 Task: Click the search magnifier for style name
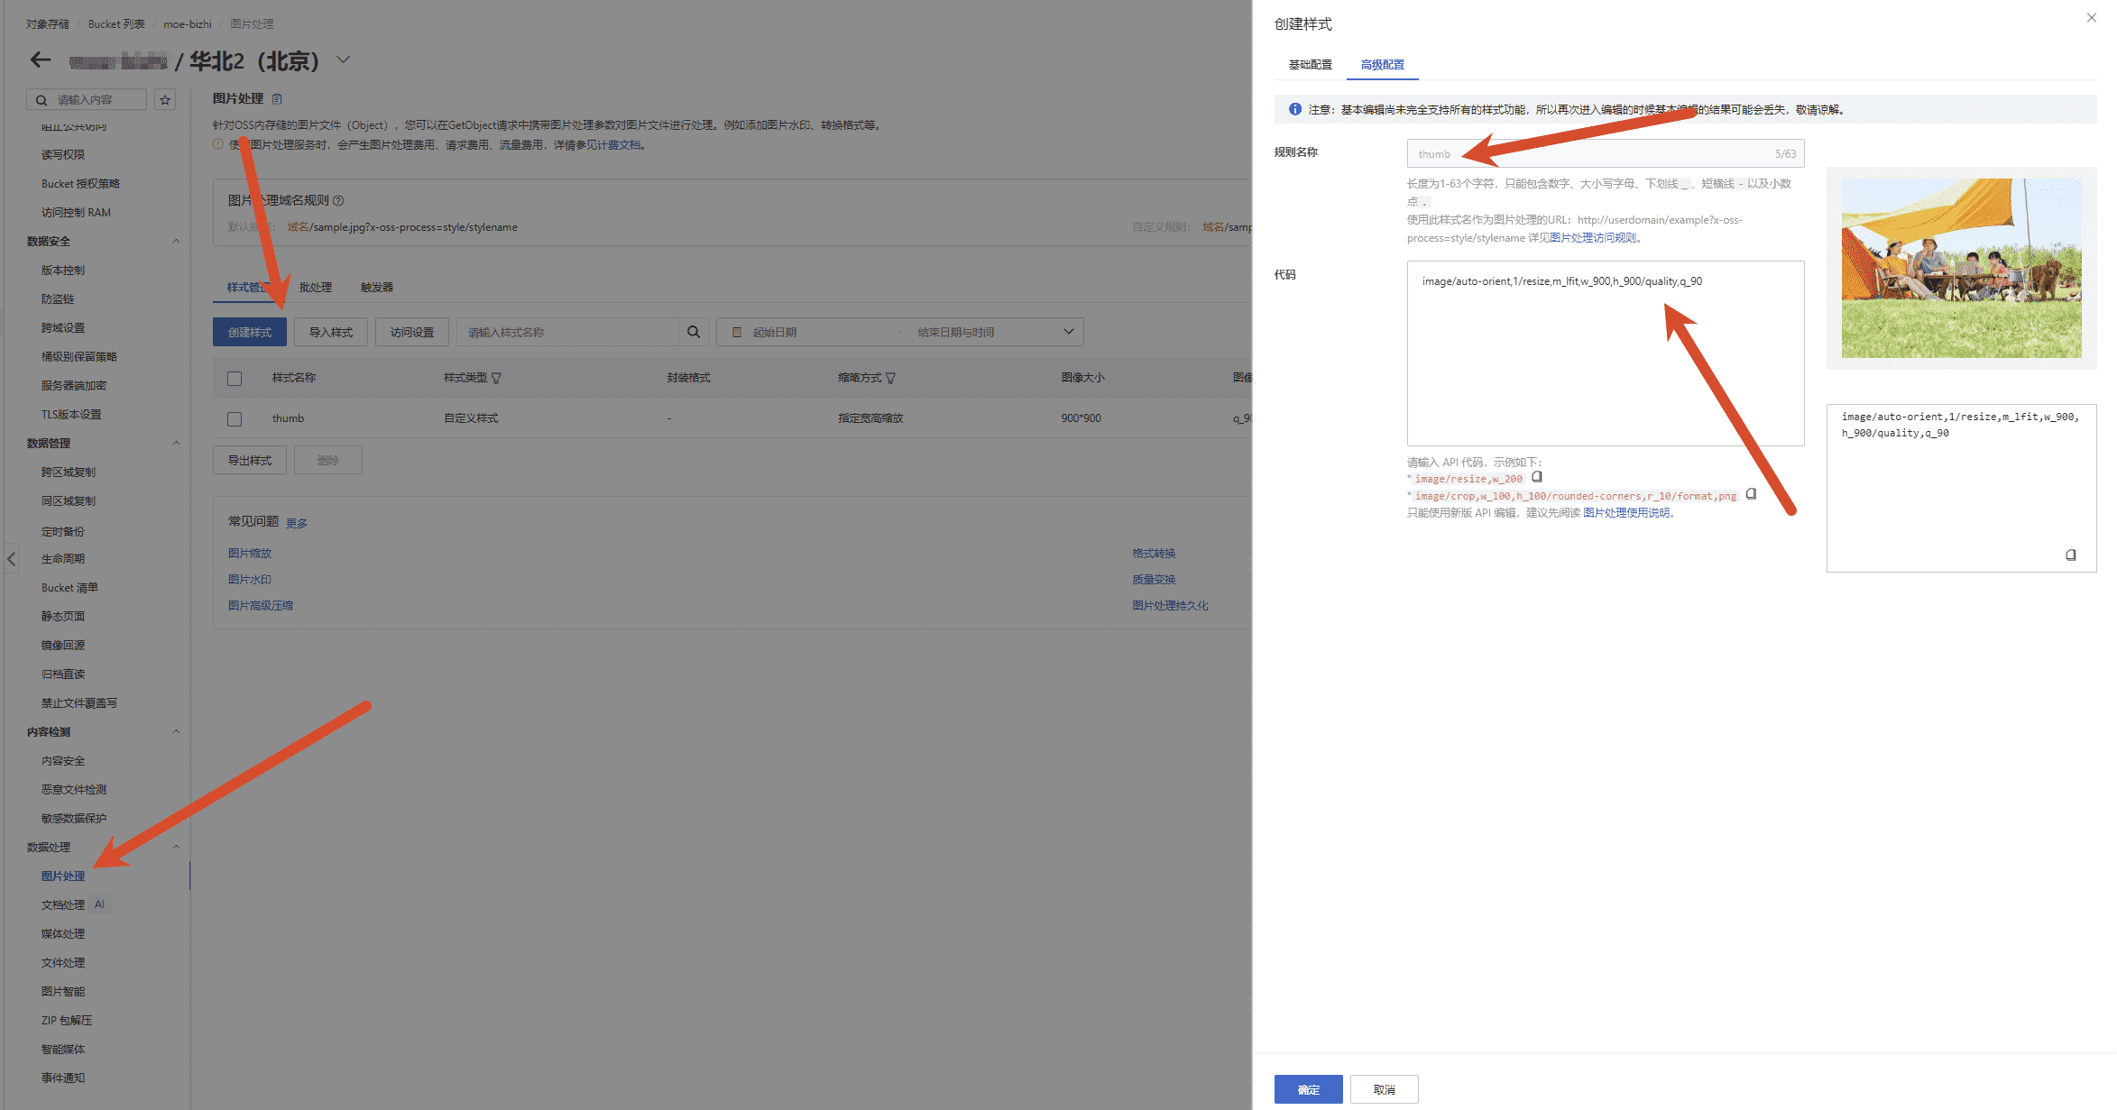[x=693, y=332]
